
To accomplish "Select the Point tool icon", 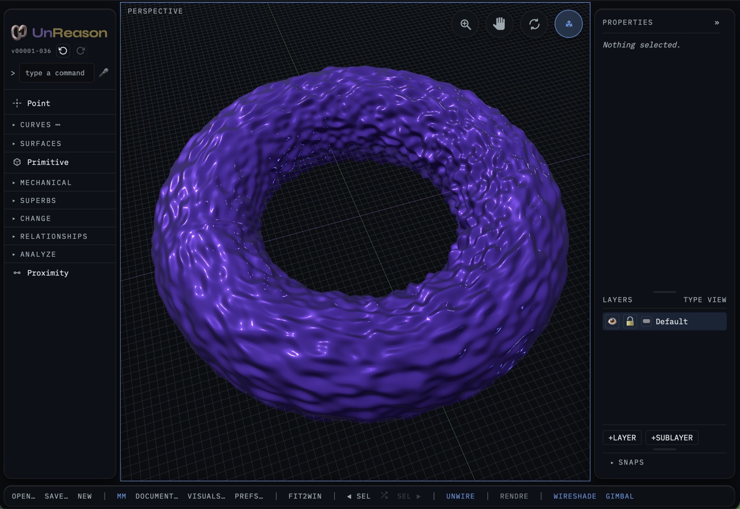I will click(17, 103).
